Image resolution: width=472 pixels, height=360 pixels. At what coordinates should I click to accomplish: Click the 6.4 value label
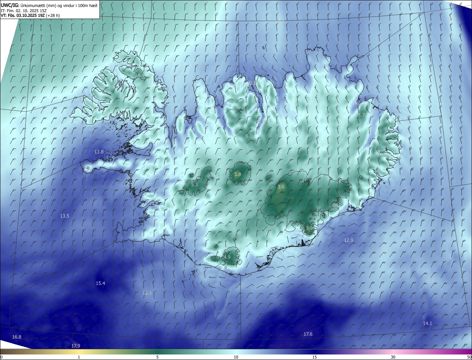click(x=140, y=75)
